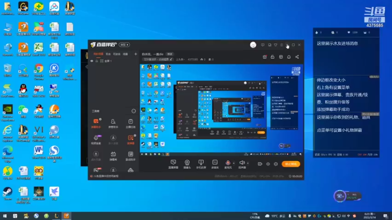The height and width of the screenshot is (220, 392).
Task: Open the settings gear beside stop button
Action: 276,164
